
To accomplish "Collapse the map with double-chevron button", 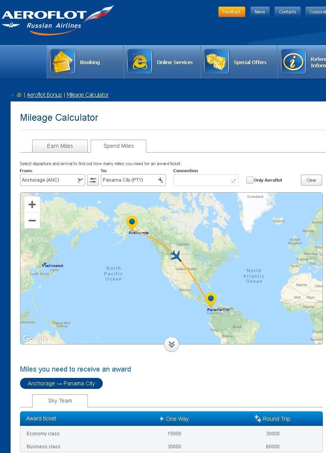I will 171,344.
